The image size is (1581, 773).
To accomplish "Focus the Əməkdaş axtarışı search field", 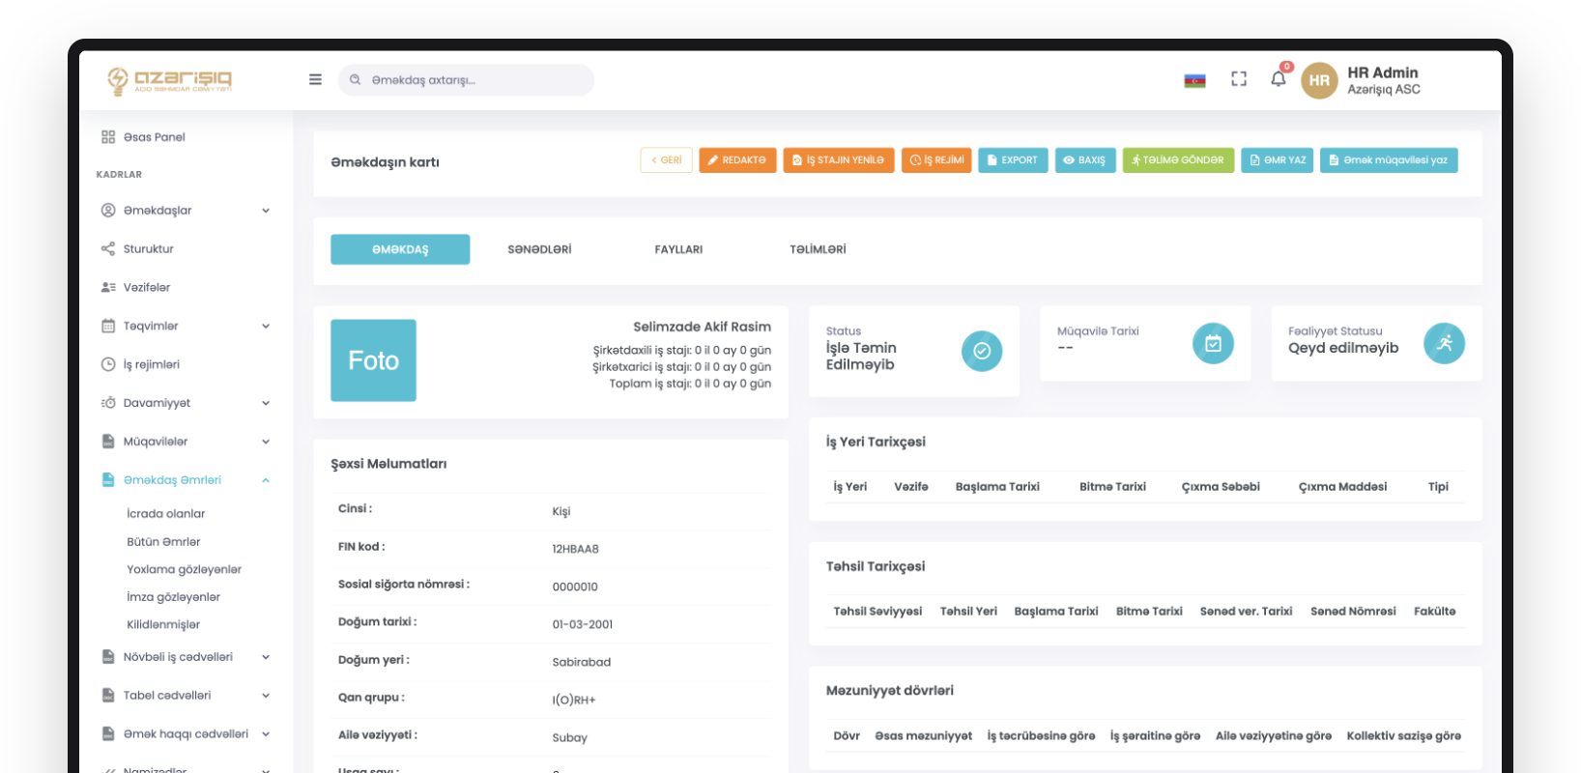I will click(x=466, y=80).
